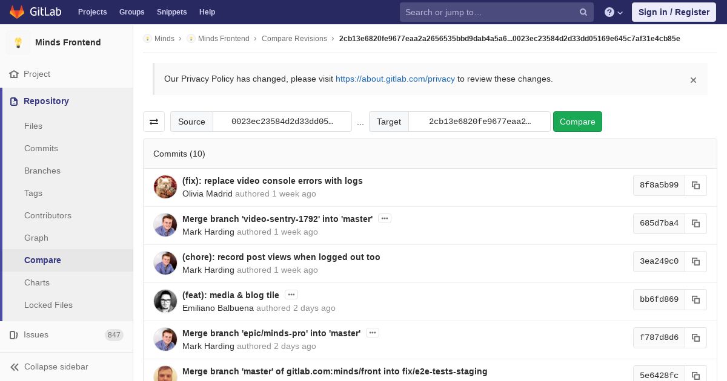Click author name Olivia Madrid
Viewport: 727px width, 381px height.
coord(207,194)
